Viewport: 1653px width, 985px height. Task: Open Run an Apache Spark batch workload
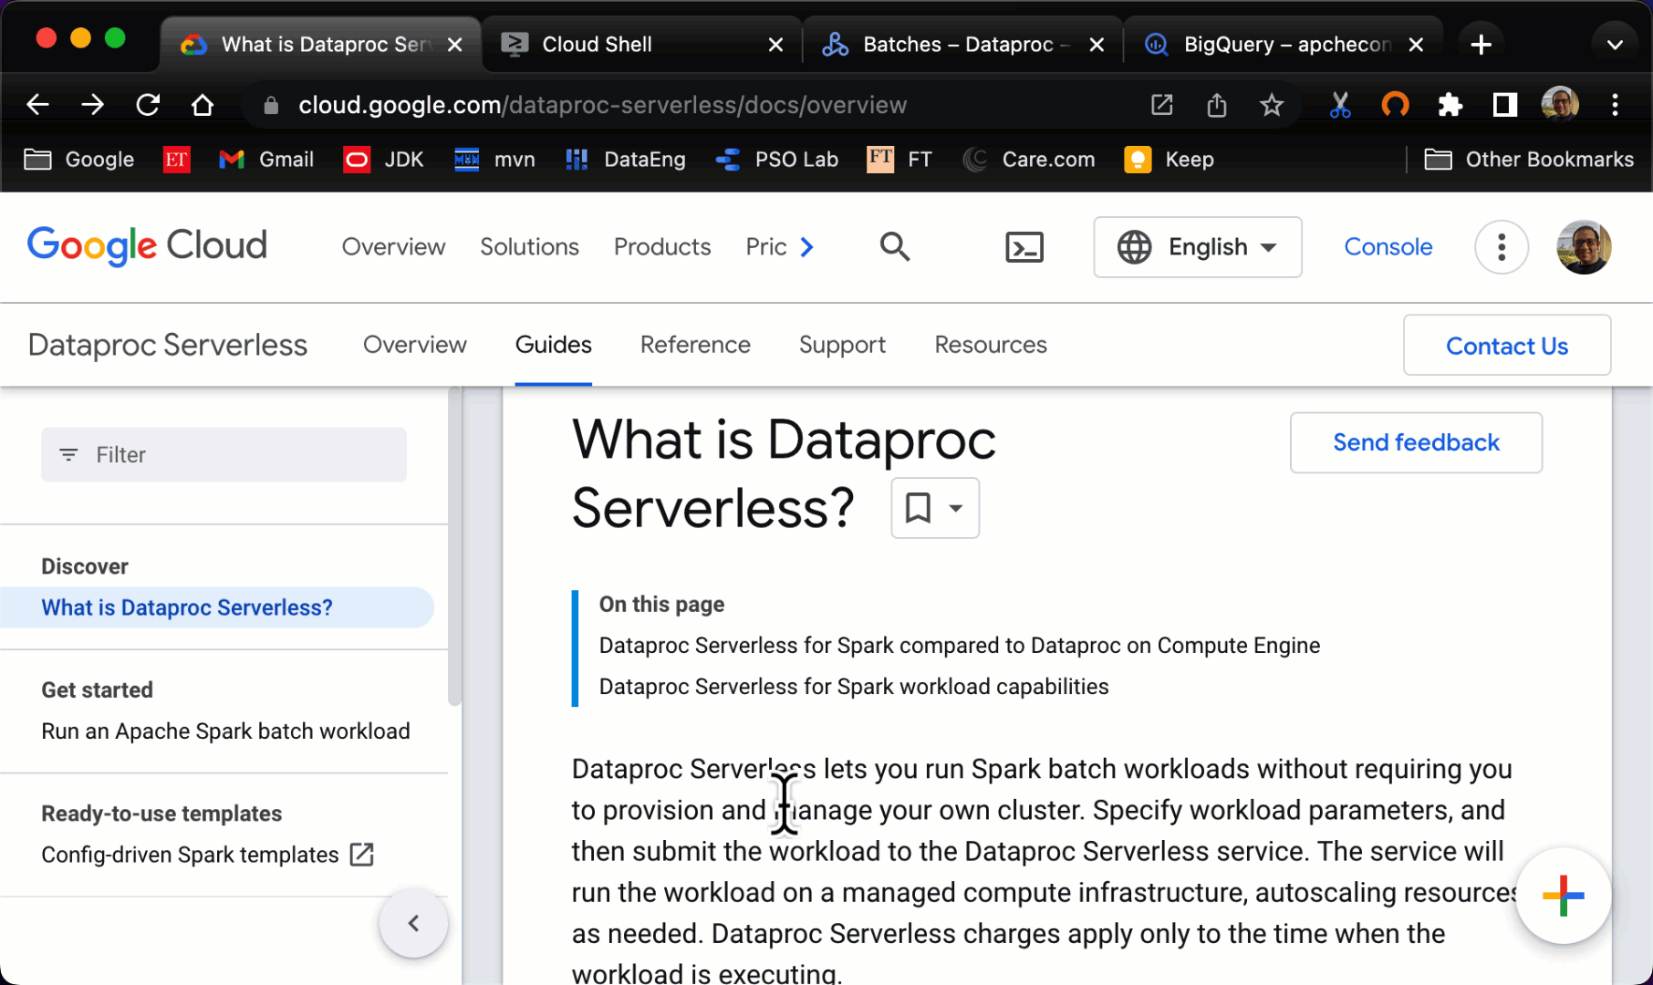(225, 731)
